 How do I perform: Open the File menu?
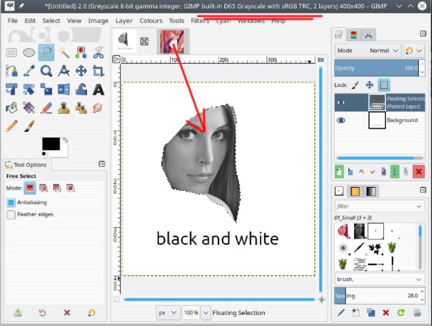pyautogui.click(x=12, y=21)
